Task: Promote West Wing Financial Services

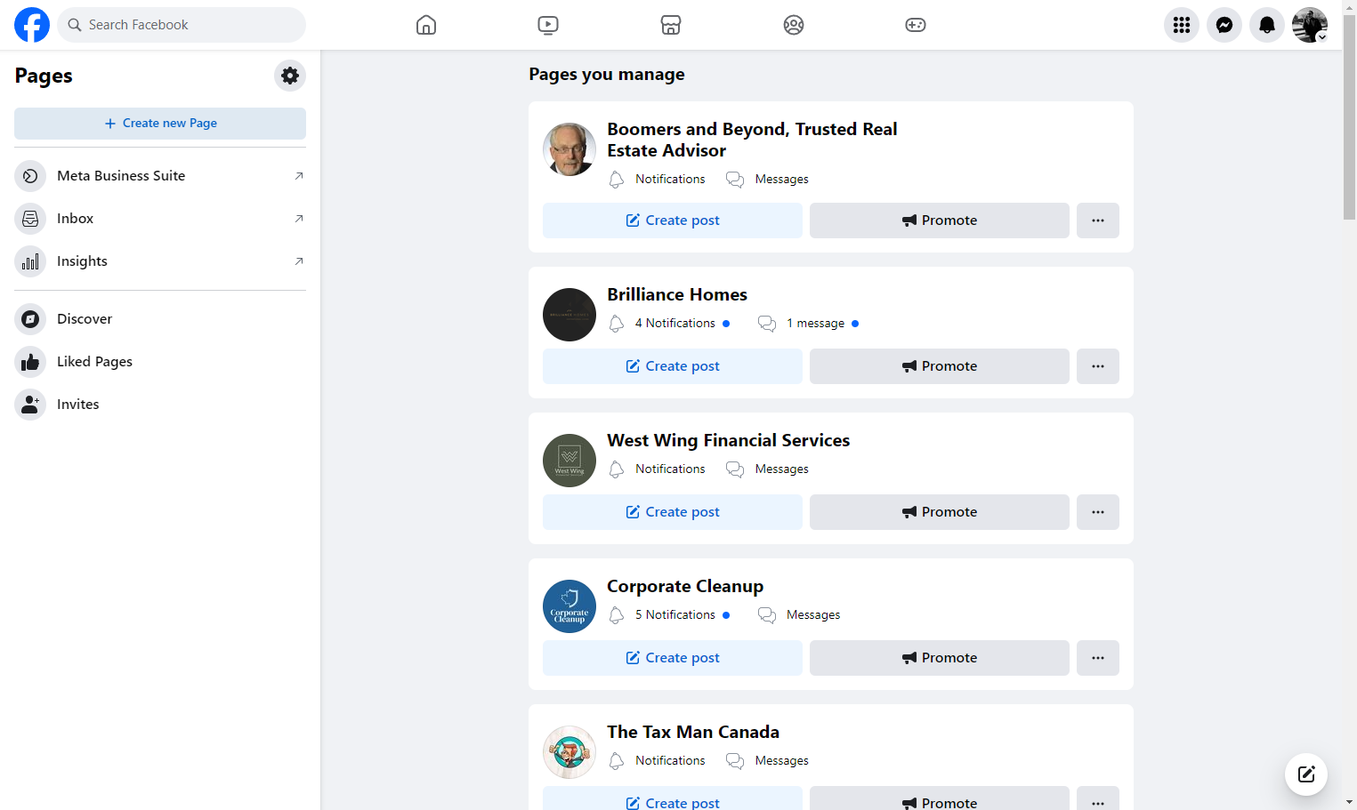Action: 940,512
